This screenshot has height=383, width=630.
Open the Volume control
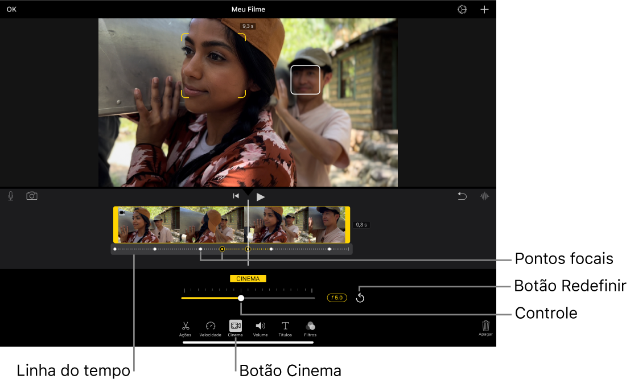260,329
